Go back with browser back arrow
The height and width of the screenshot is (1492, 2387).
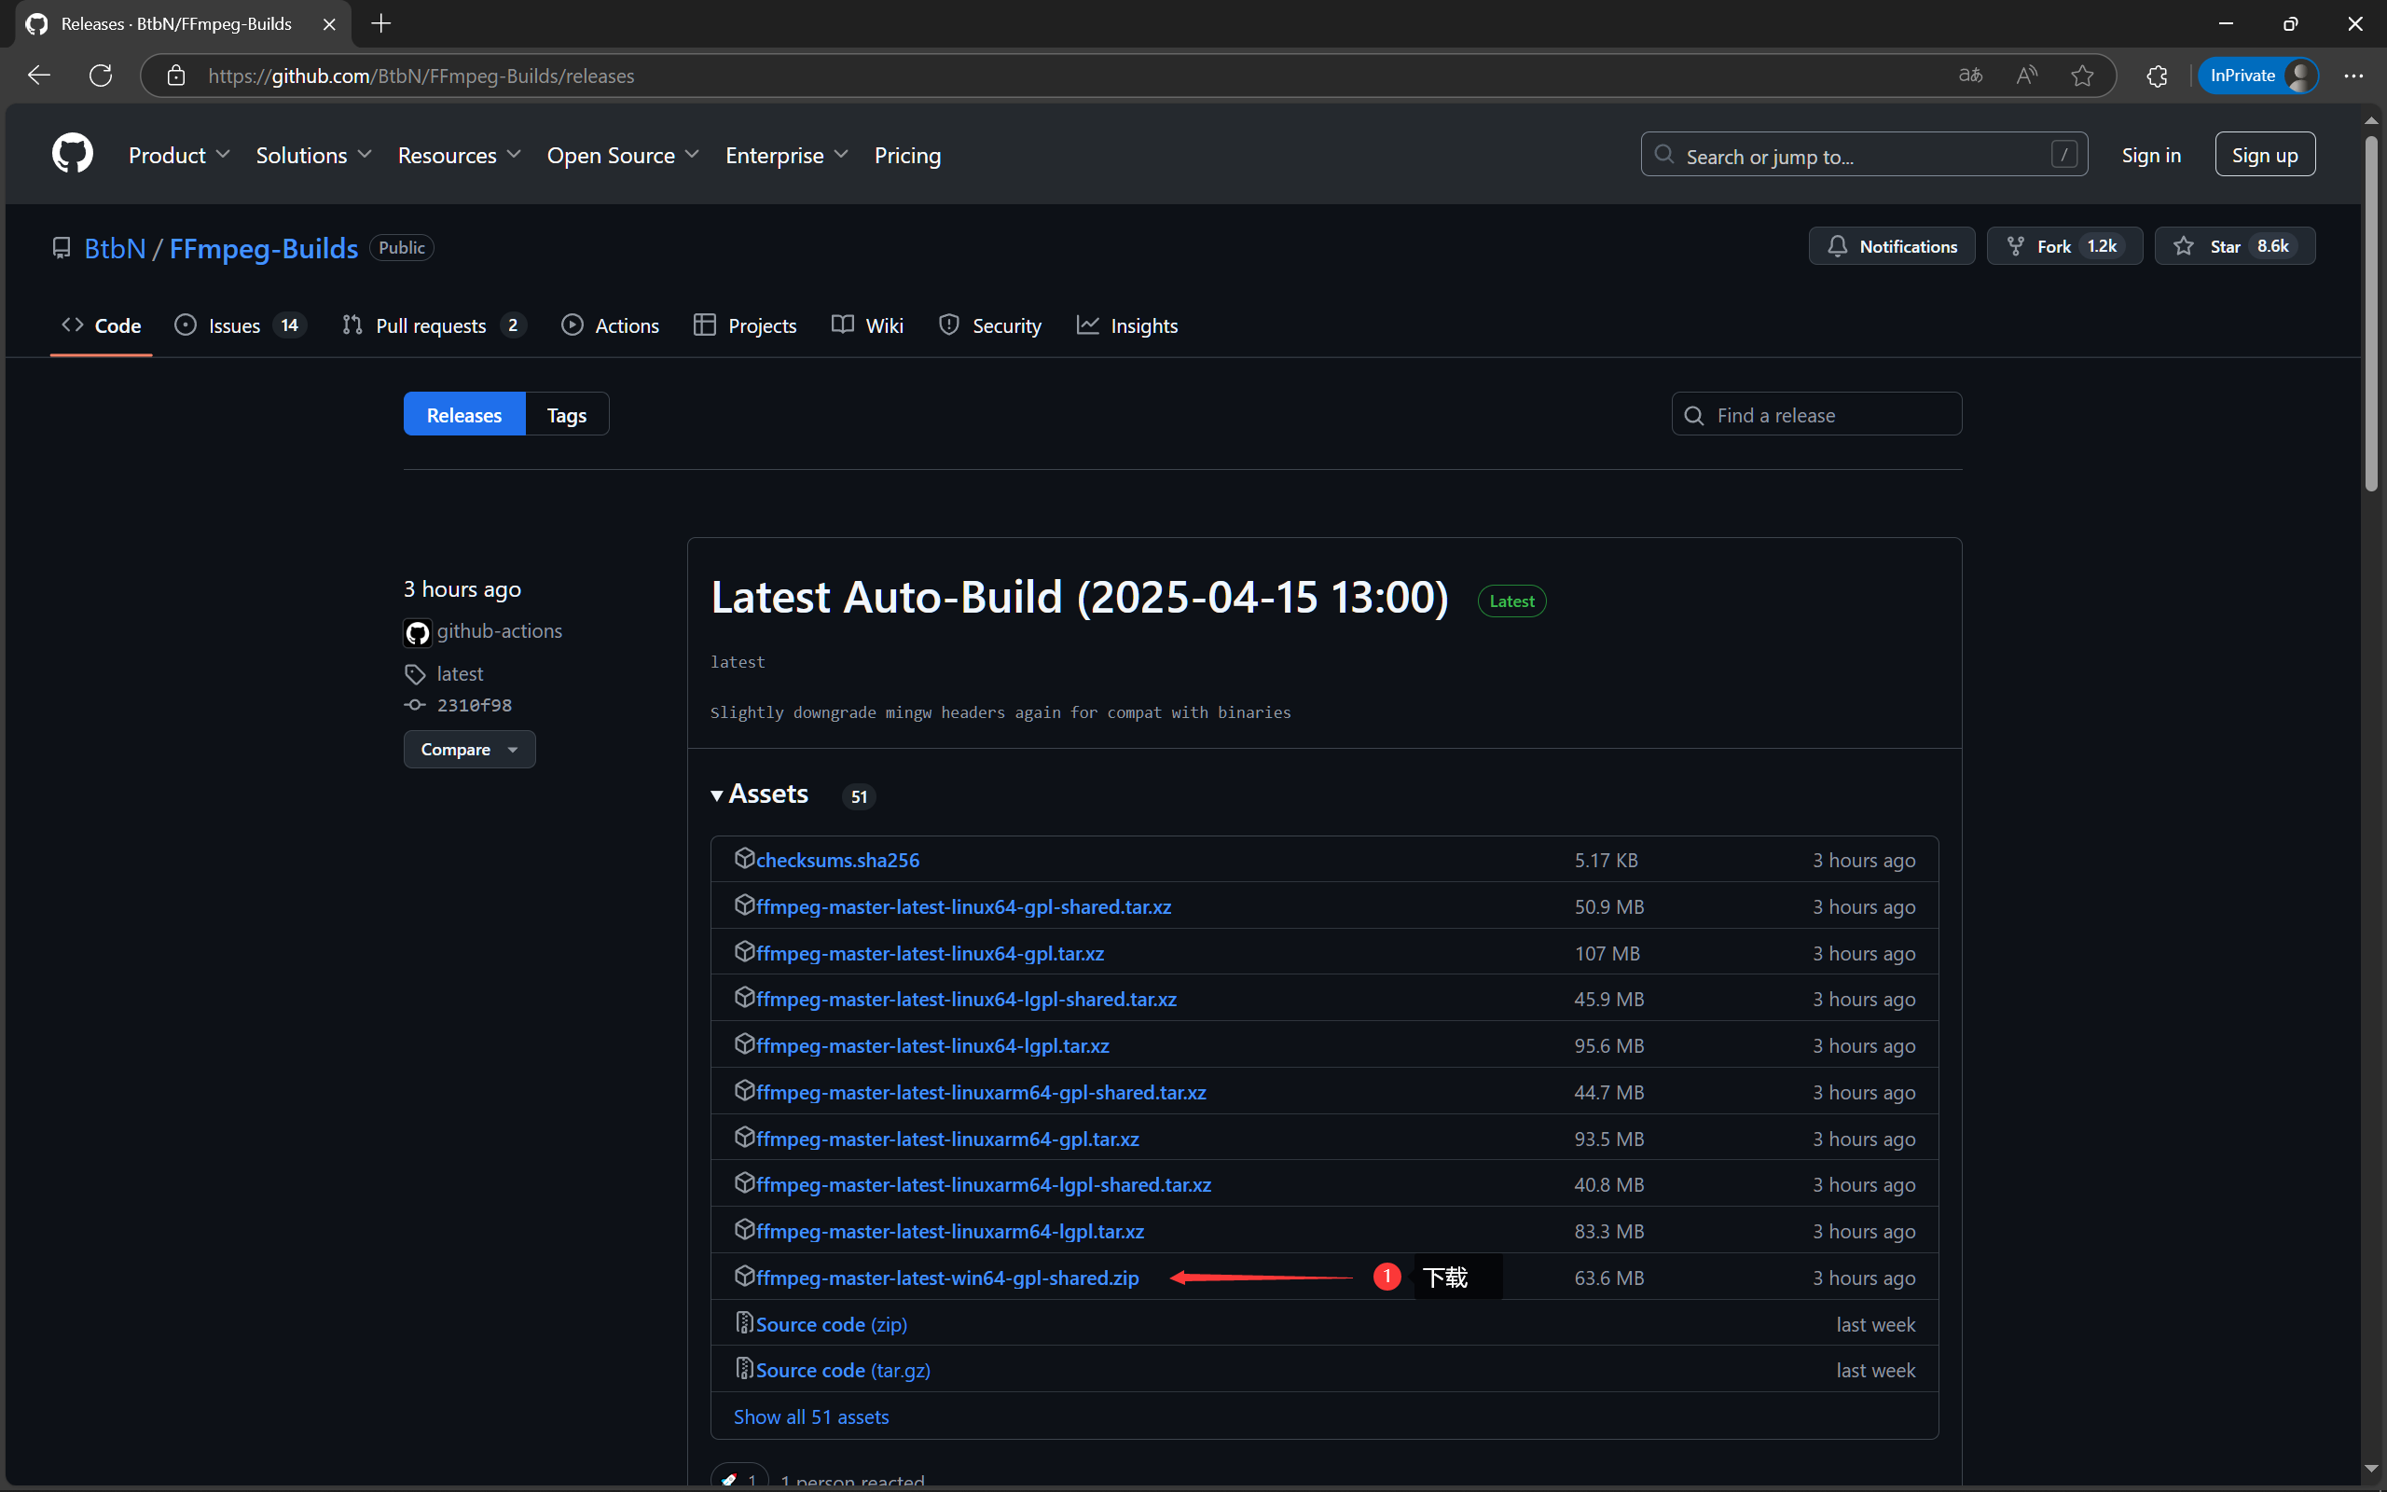click(38, 75)
